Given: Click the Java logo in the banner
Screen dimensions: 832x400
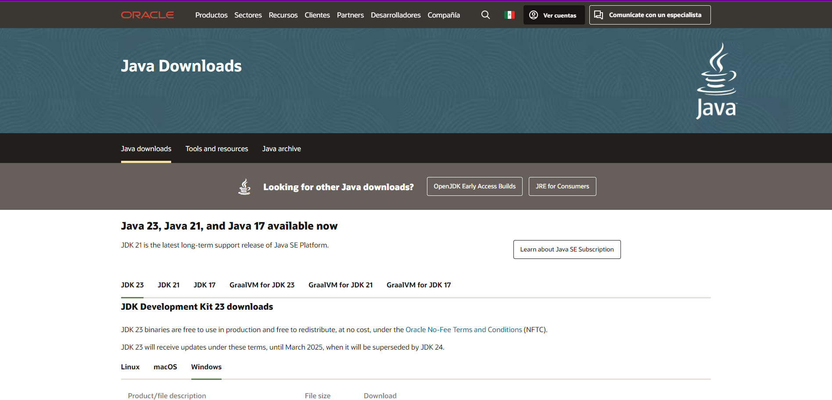Looking at the screenshot, I should tap(717, 81).
